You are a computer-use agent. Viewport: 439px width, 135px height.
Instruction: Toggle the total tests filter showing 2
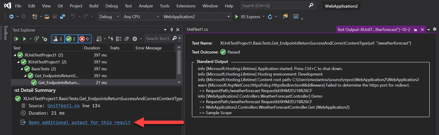point(58,39)
